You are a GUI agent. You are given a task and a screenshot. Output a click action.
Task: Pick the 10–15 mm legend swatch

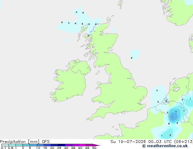[x=40, y=145]
